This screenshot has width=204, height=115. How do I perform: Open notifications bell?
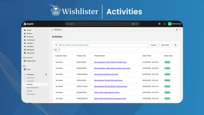[x=164, y=24]
